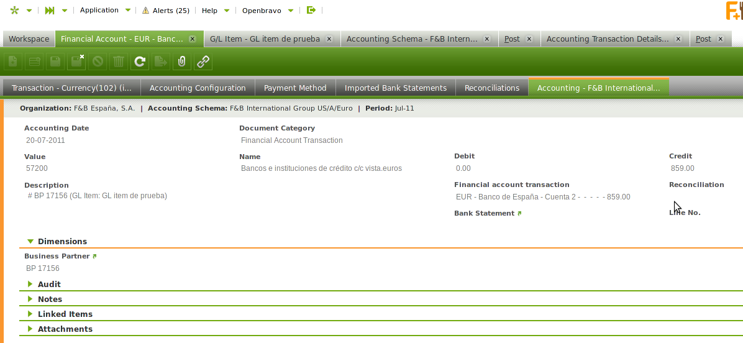Screen dimensions: 743x343
Task: Click the Accounting Date value 20-07-2011
Action: click(45, 140)
